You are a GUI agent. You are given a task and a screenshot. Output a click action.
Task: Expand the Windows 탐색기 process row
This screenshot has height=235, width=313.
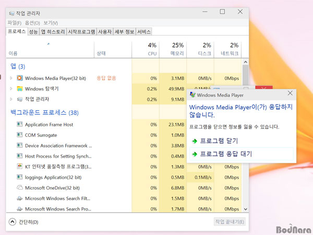pyautogui.click(x=11, y=89)
